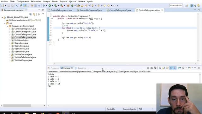
Task: Toggle show console on standard error
Action: pyautogui.click(x=175, y=68)
